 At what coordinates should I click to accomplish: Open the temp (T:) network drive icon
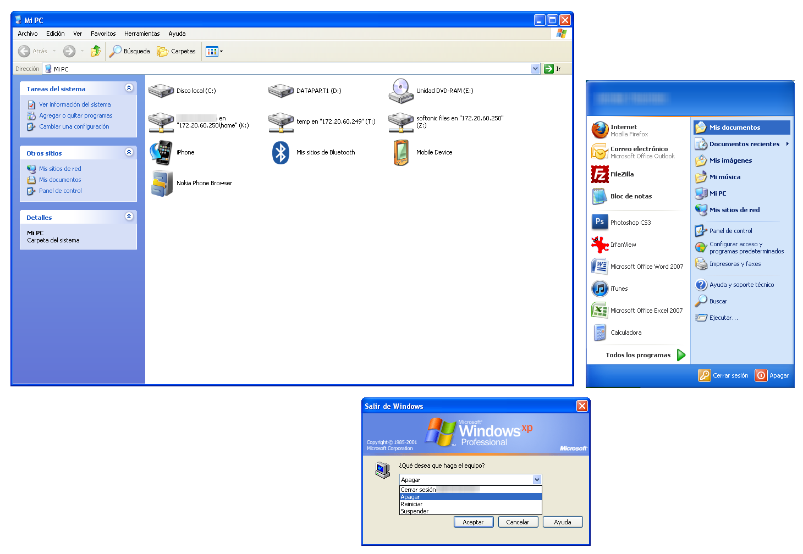(x=281, y=122)
